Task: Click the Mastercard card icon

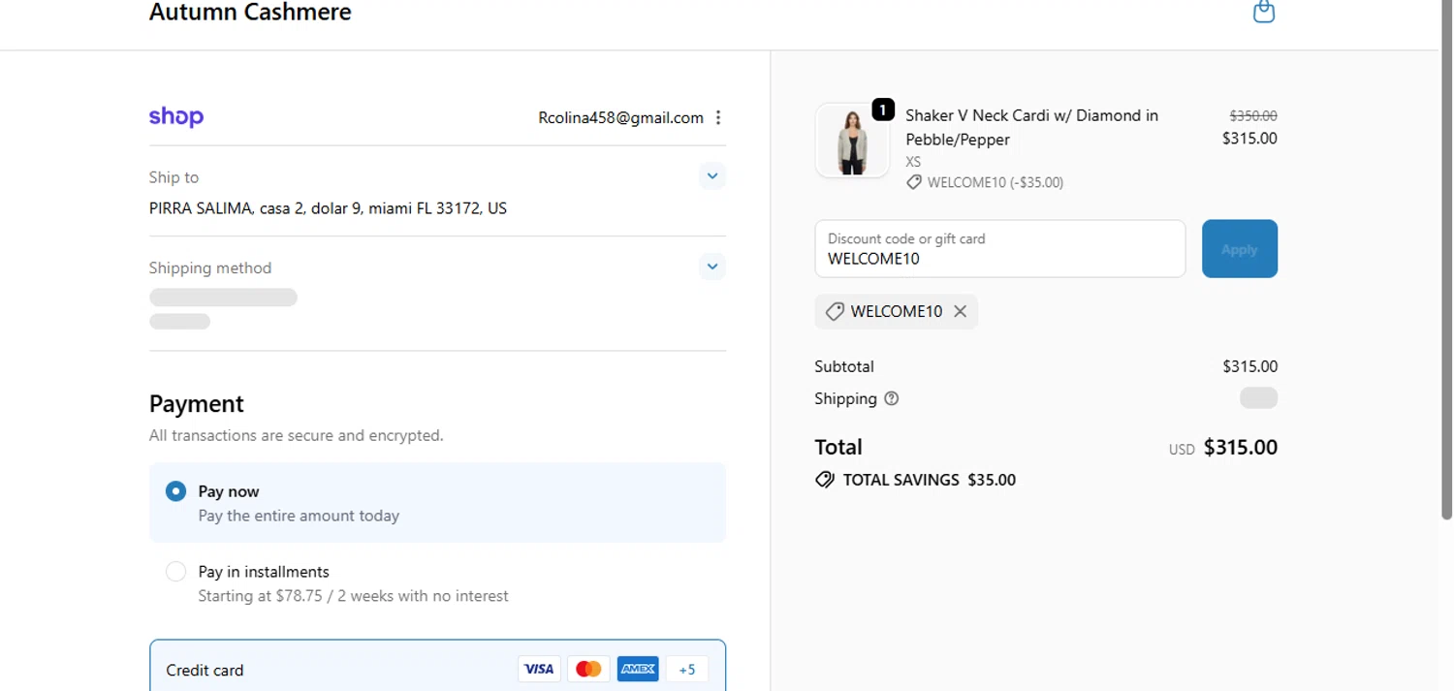Action: pos(588,669)
